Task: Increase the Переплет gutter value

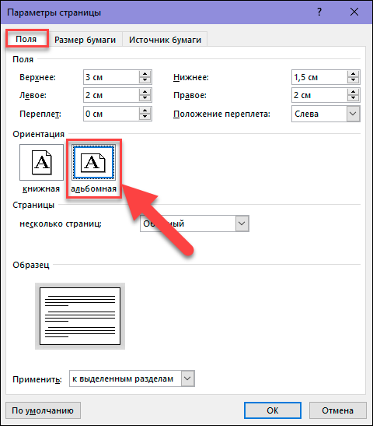Action: 145,111
